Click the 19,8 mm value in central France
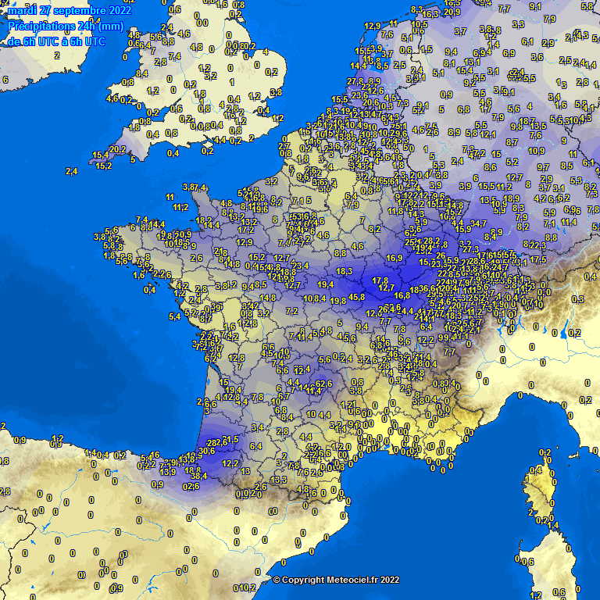Viewport: 600px width, 600px height. click(337, 301)
